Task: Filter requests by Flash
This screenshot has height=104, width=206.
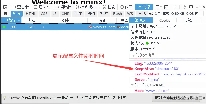Action: pos(118,14)
